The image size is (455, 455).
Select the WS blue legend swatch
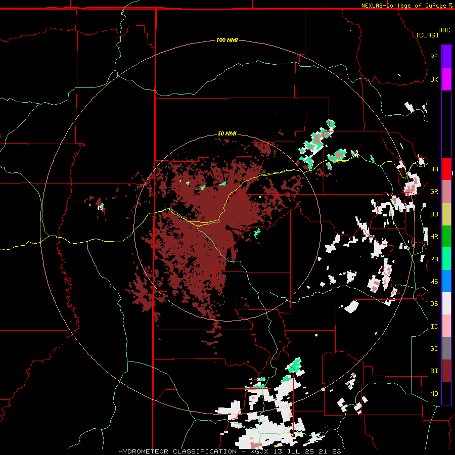[x=446, y=281]
